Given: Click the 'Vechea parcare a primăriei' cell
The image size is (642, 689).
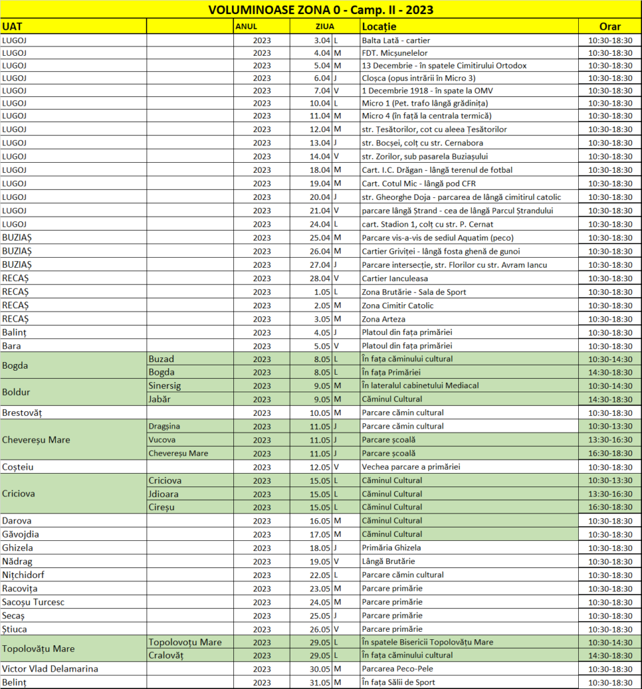Looking at the screenshot, I should click(469, 466).
